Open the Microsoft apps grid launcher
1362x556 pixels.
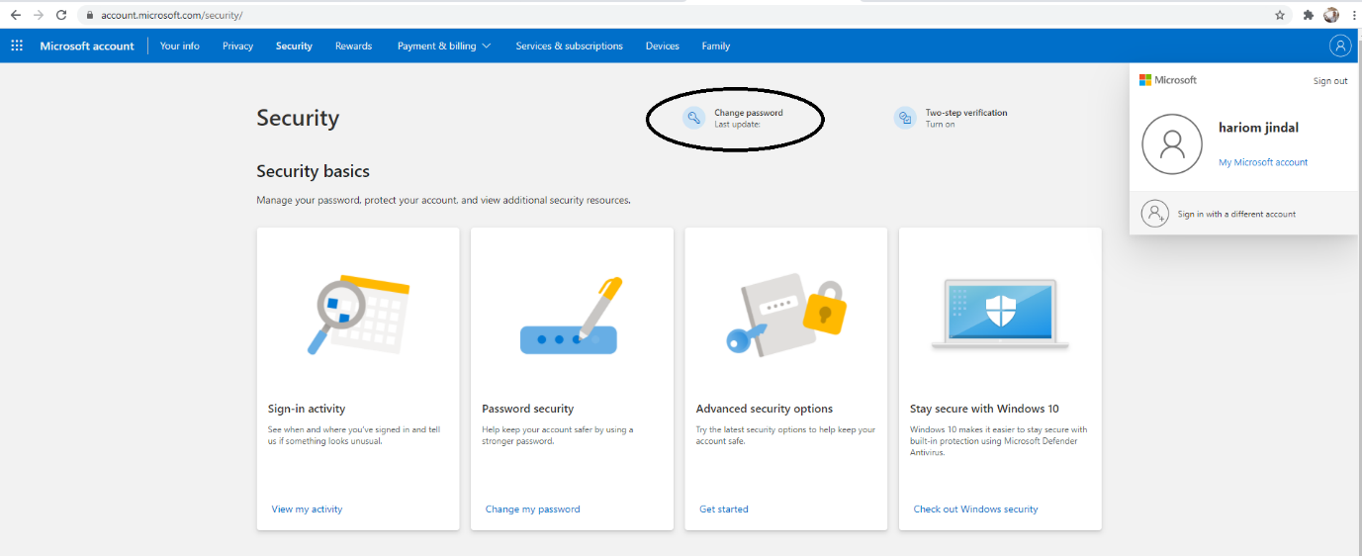17,46
